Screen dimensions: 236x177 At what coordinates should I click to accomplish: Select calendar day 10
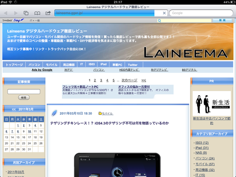(29, 131)
